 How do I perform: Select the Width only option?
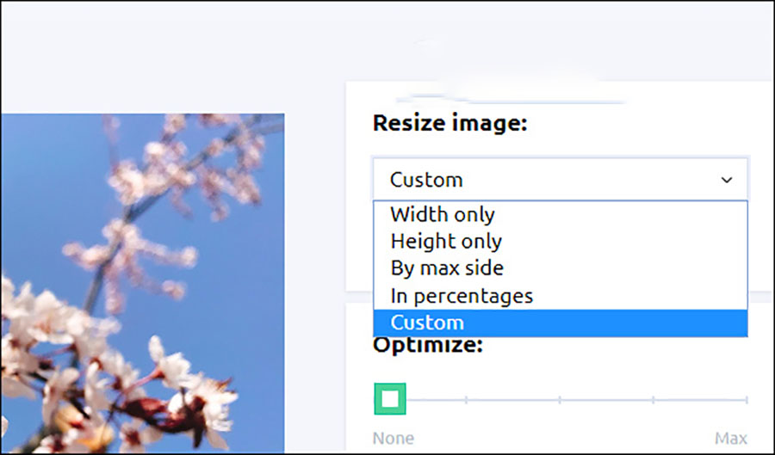(443, 214)
